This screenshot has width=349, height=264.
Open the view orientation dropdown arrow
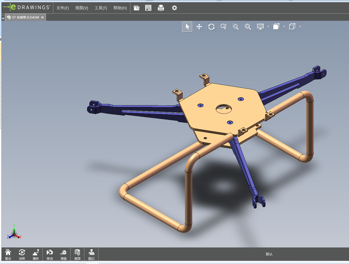click(284, 27)
